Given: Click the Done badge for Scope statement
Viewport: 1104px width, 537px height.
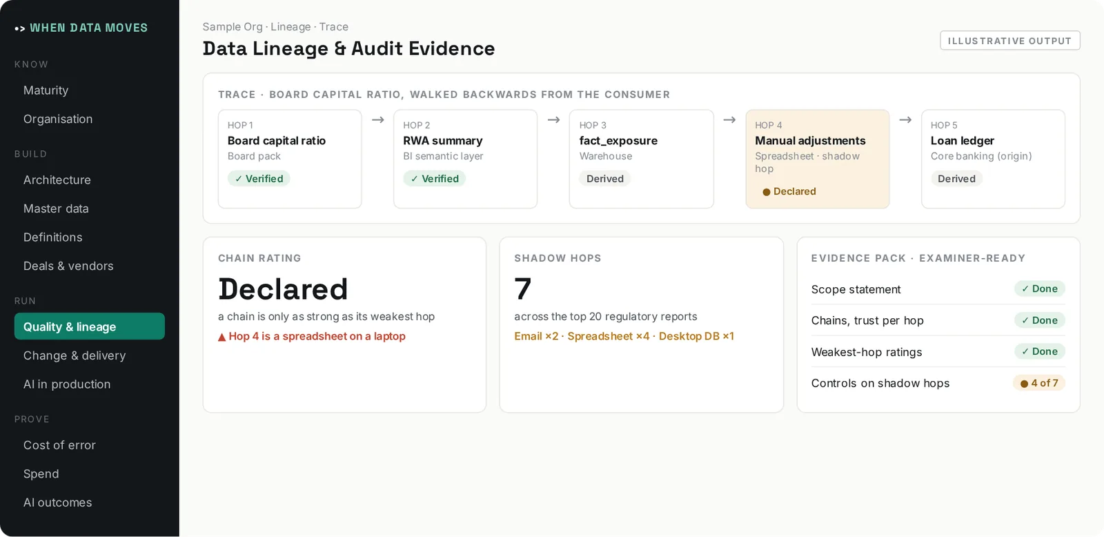Looking at the screenshot, I should (x=1040, y=289).
